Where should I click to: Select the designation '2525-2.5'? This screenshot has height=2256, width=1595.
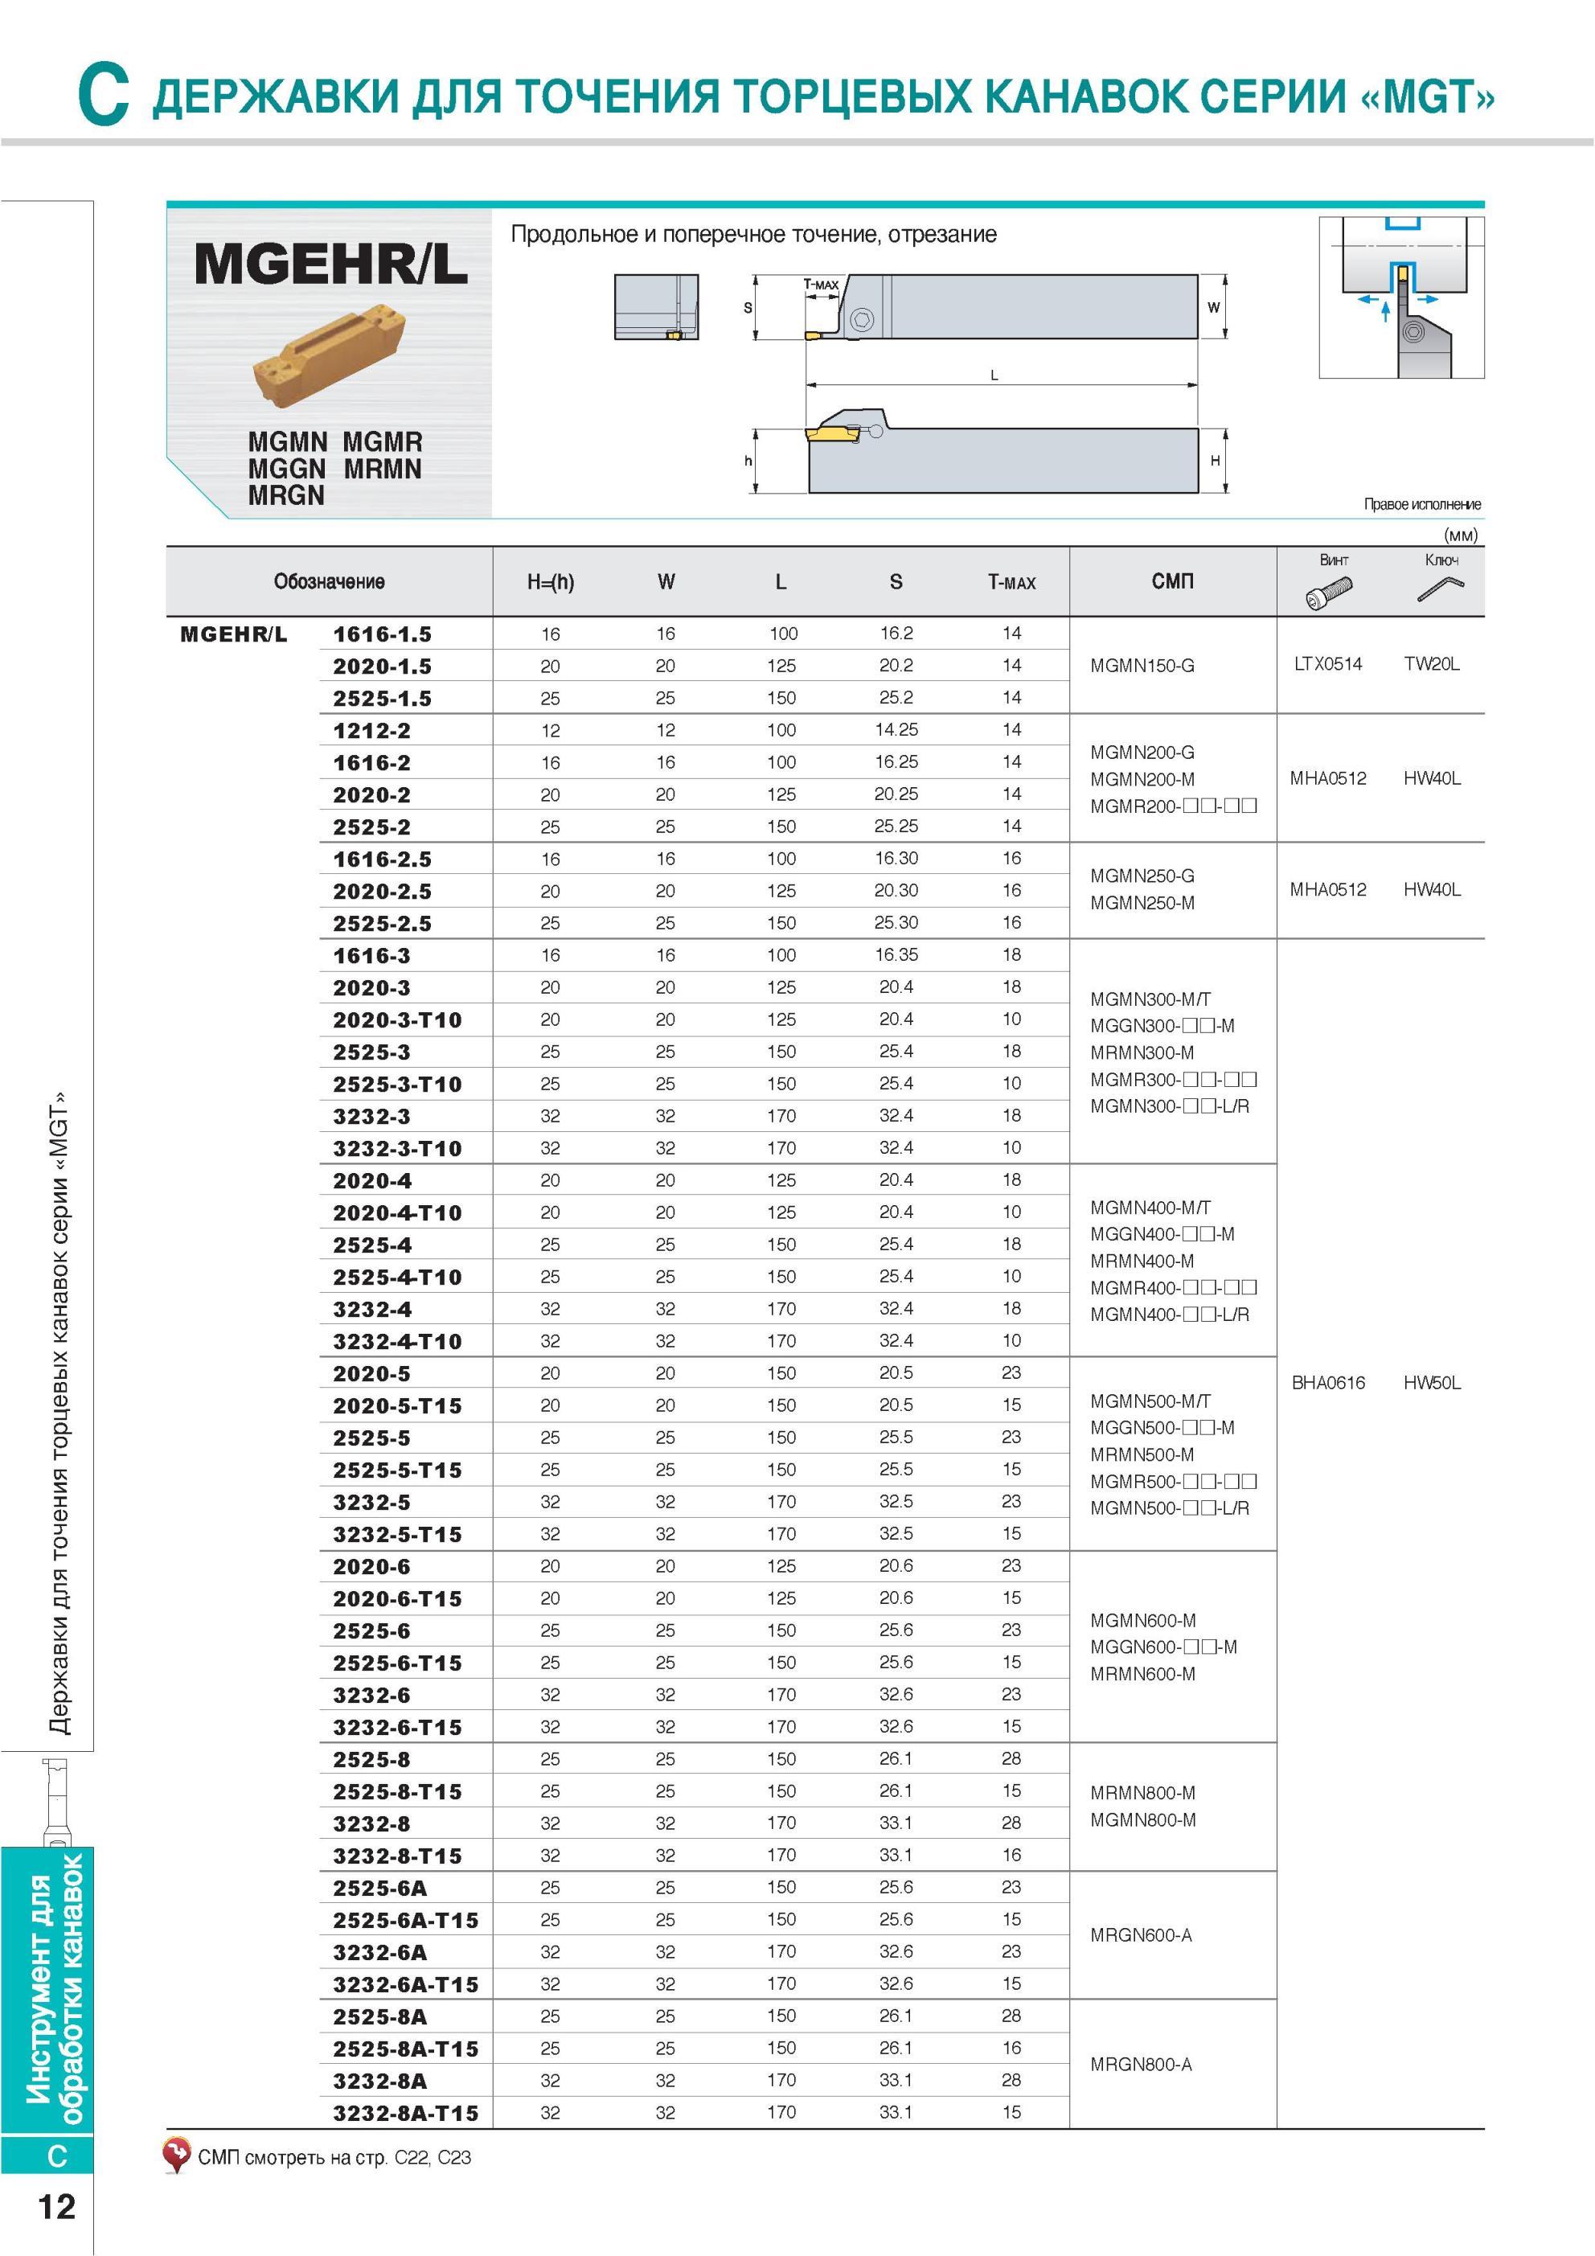[381, 923]
